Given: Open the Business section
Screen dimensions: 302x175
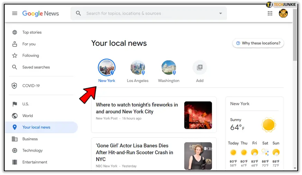Looking at the screenshot, I should 30,139.
